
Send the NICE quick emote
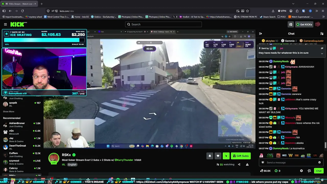284,155
